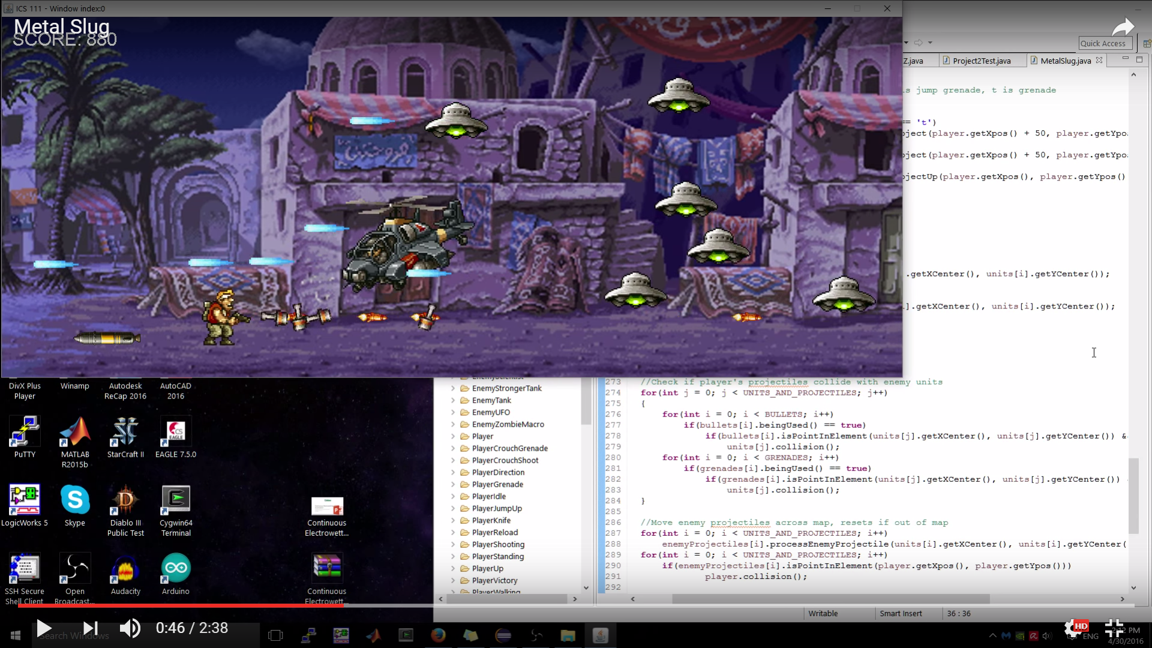Exit fullscreen mode on the video player

pos(1114,628)
